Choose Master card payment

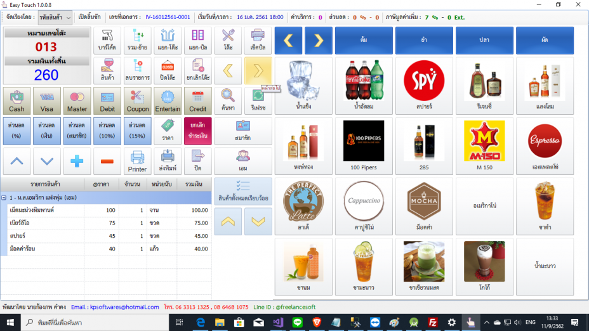tap(77, 101)
